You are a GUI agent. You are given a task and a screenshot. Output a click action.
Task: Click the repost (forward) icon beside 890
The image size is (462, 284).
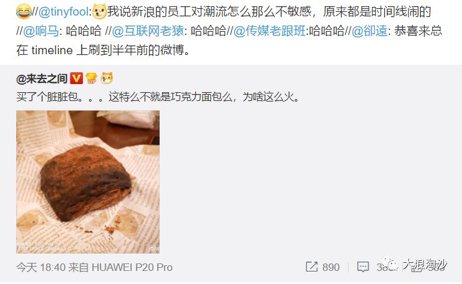[x=312, y=267]
